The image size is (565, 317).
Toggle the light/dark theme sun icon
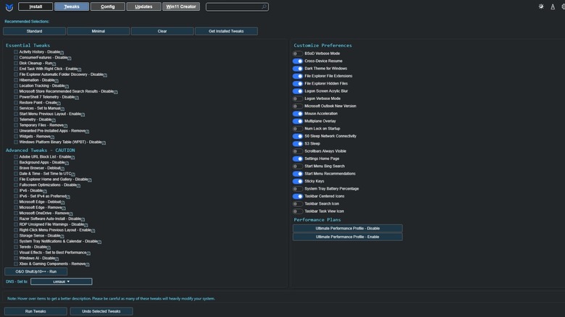[541, 7]
